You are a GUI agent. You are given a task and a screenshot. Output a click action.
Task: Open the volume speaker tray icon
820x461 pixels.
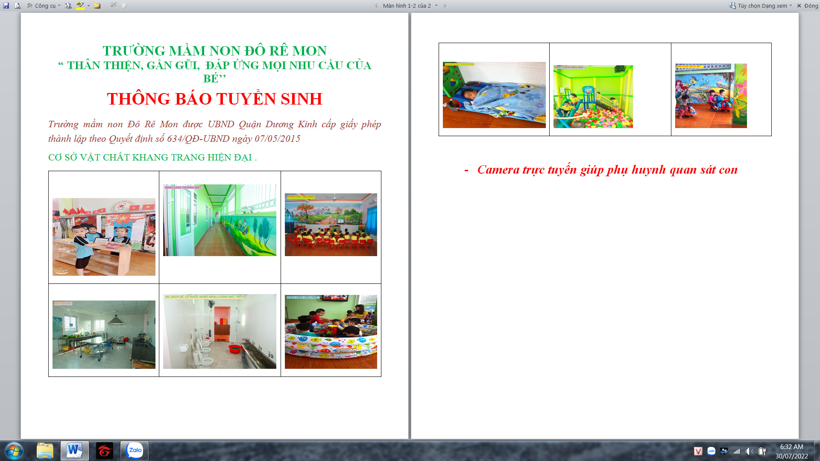749,451
